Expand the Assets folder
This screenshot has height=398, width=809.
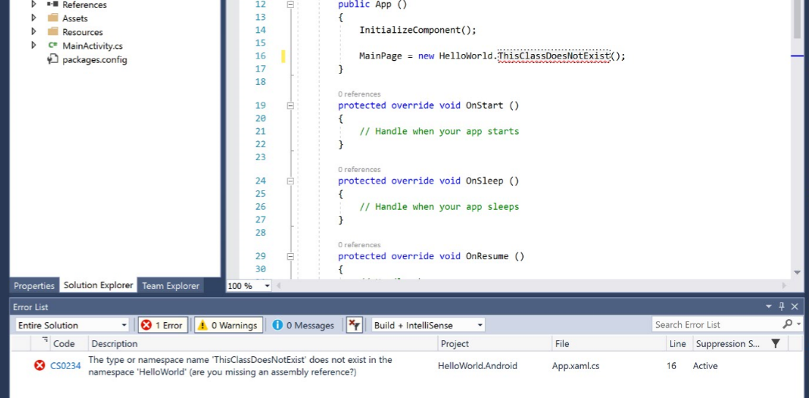click(34, 18)
